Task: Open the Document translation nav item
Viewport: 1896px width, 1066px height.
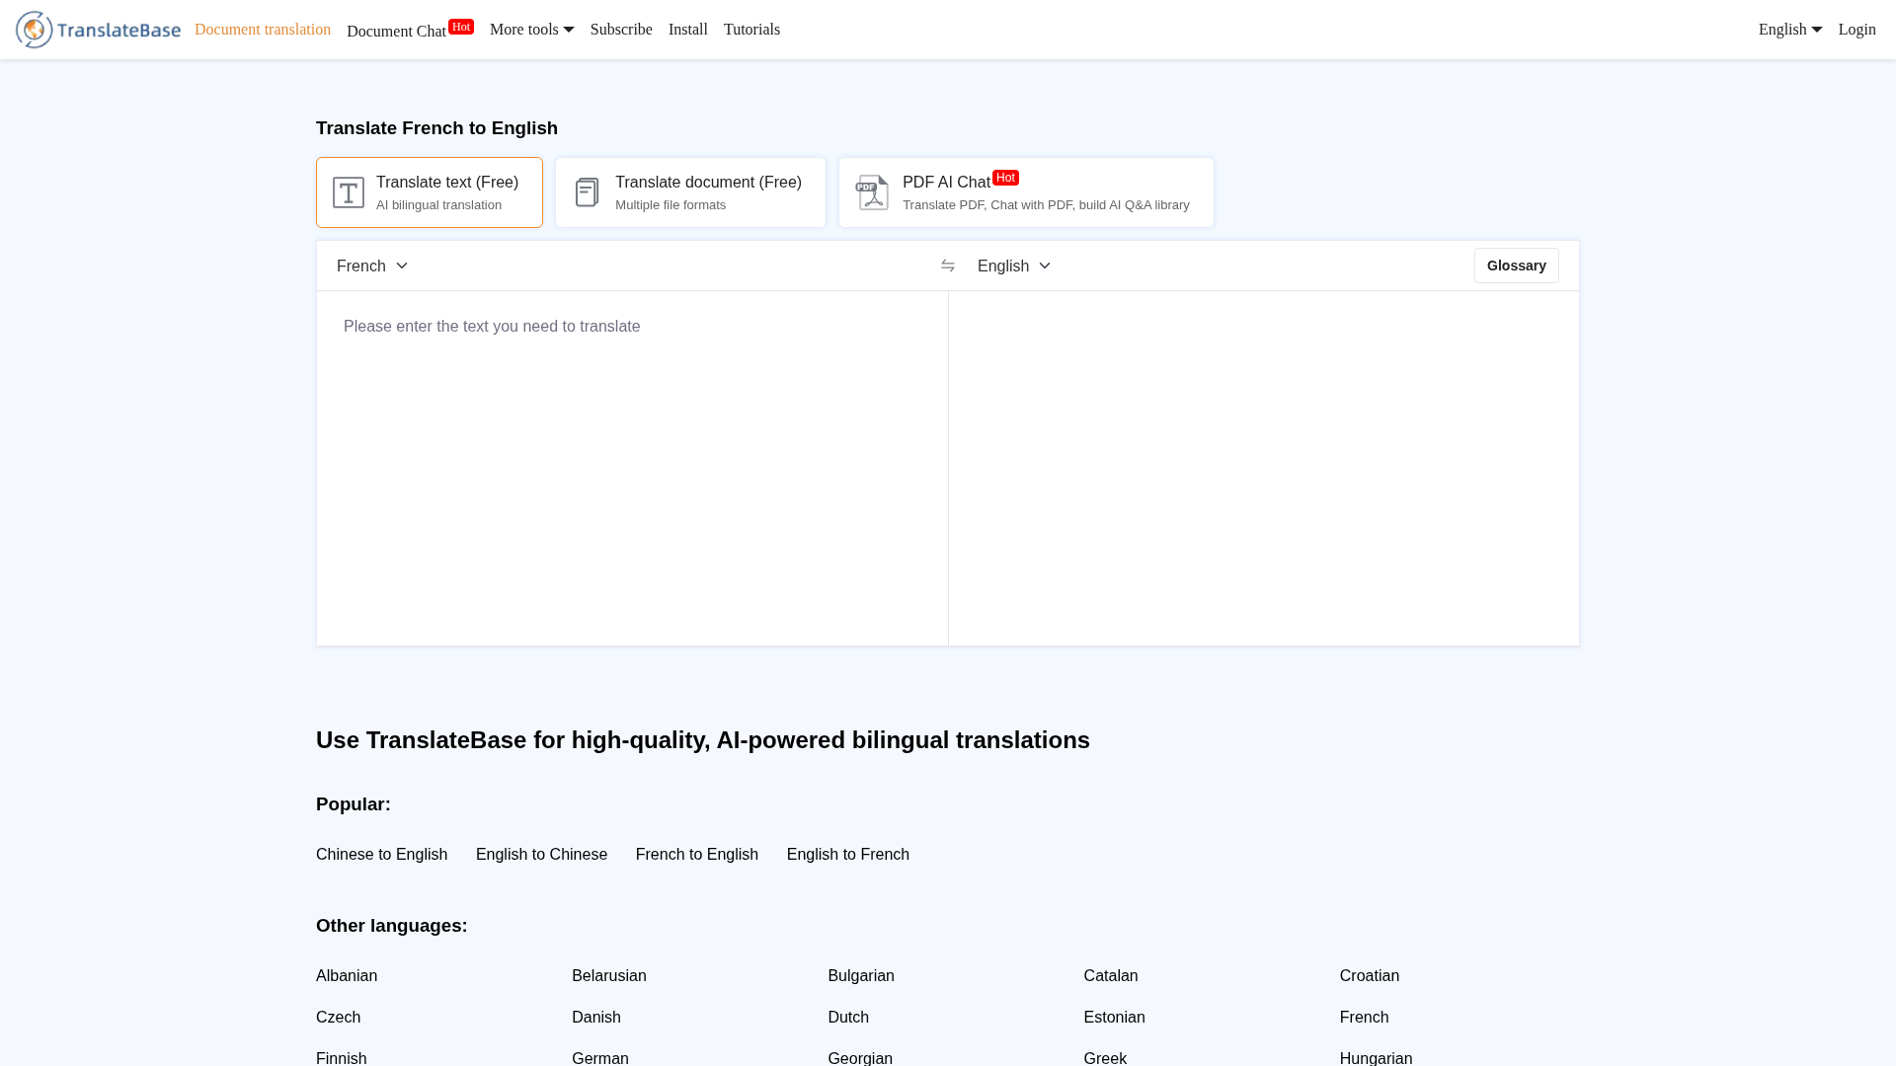Action: click(263, 30)
